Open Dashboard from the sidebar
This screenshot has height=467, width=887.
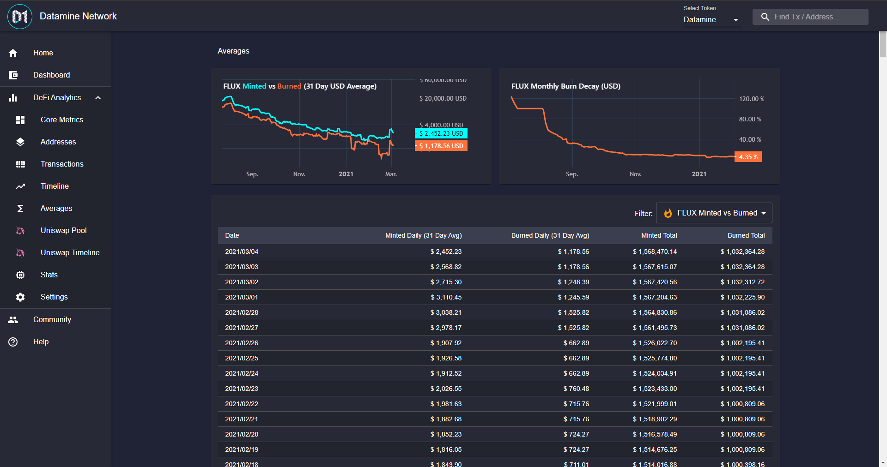(x=55, y=75)
